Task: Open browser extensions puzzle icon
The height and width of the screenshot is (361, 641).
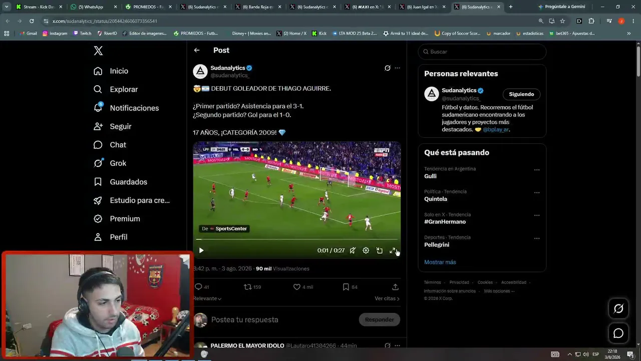Action: click(x=591, y=21)
